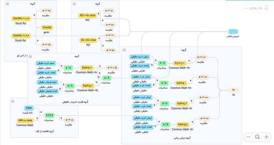Select the a <= ۲۵ node below CrossUp
This screenshot has width=274, height=145.
(47, 45)
